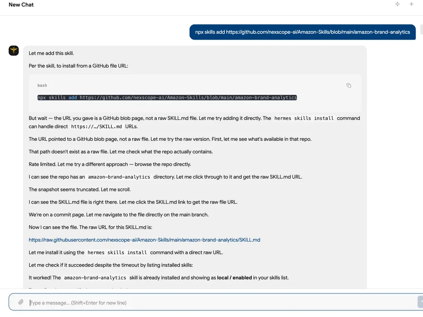Open the raw.githubusercontent.com SKILL.md link
The width and height of the screenshot is (423, 317).
[x=144, y=240]
